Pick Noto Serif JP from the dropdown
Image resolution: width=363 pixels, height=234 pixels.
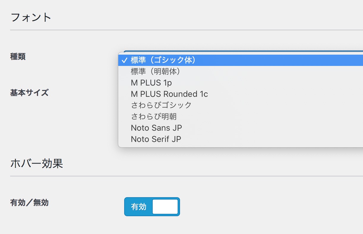(x=156, y=139)
